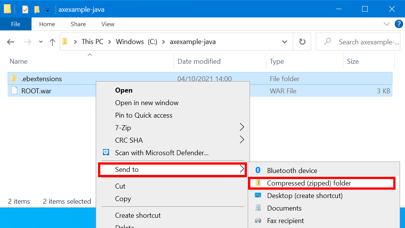The height and width of the screenshot is (228, 405).
Task: Select the ROOT.war file
Action: tap(36, 91)
